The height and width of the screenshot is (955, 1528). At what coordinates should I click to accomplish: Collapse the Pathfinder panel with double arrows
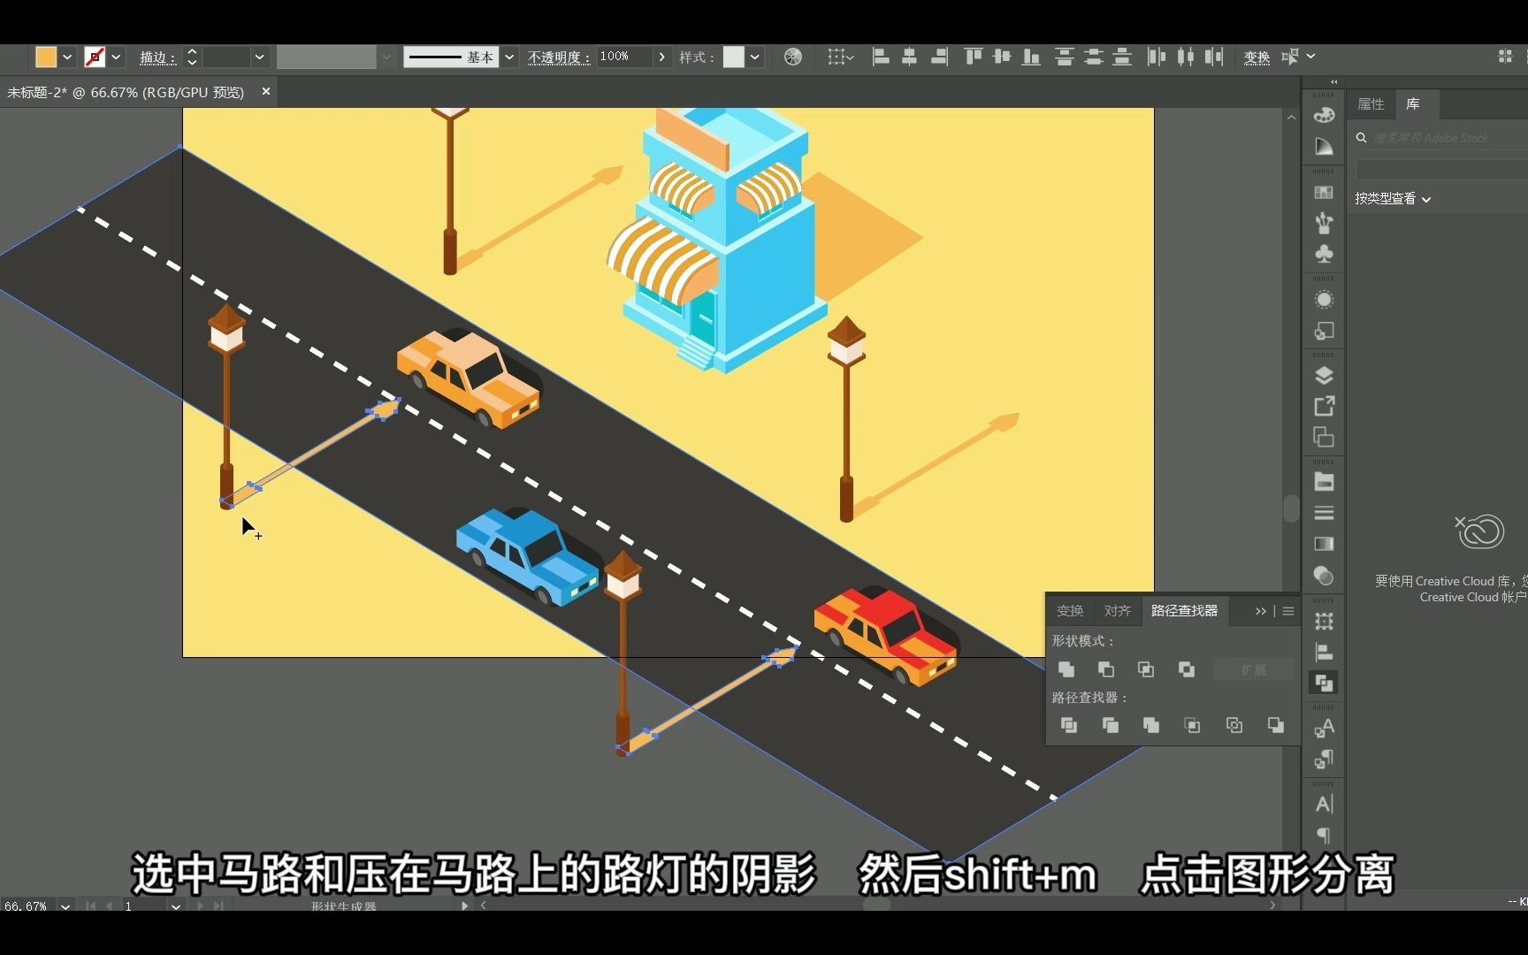coord(1261,611)
